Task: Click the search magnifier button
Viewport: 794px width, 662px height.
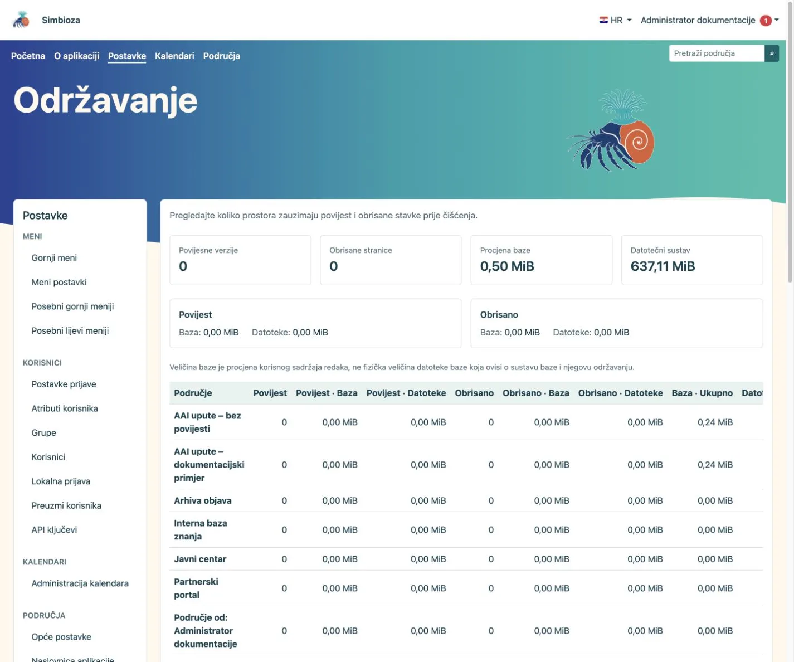Action: pos(772,53)
